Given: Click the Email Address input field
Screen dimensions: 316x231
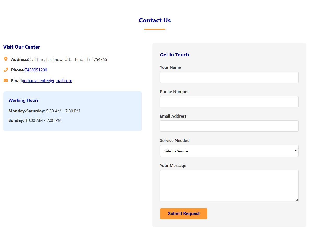Looking at the screenshot, I should point(229,126).
